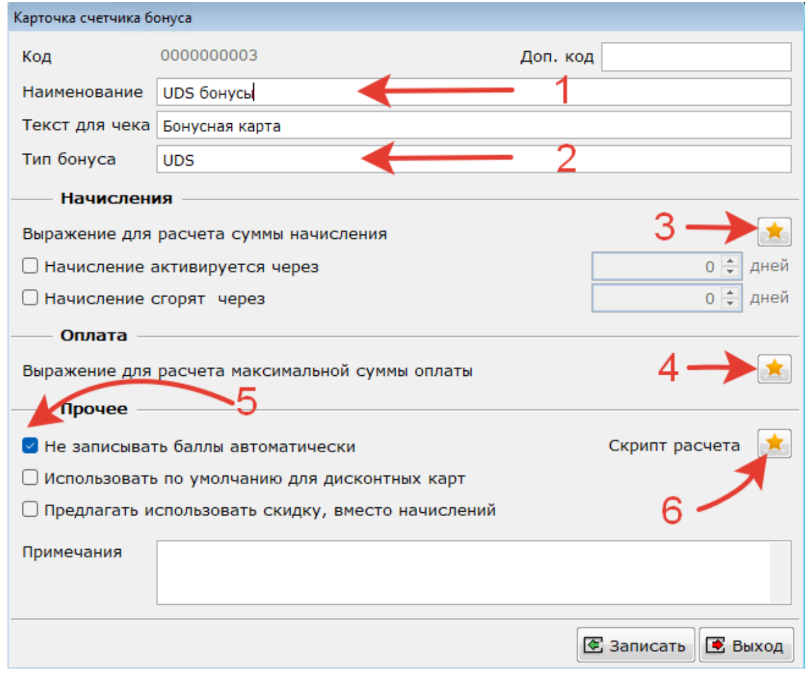Open the maximum payment expression star button

(x=774, y=368)
